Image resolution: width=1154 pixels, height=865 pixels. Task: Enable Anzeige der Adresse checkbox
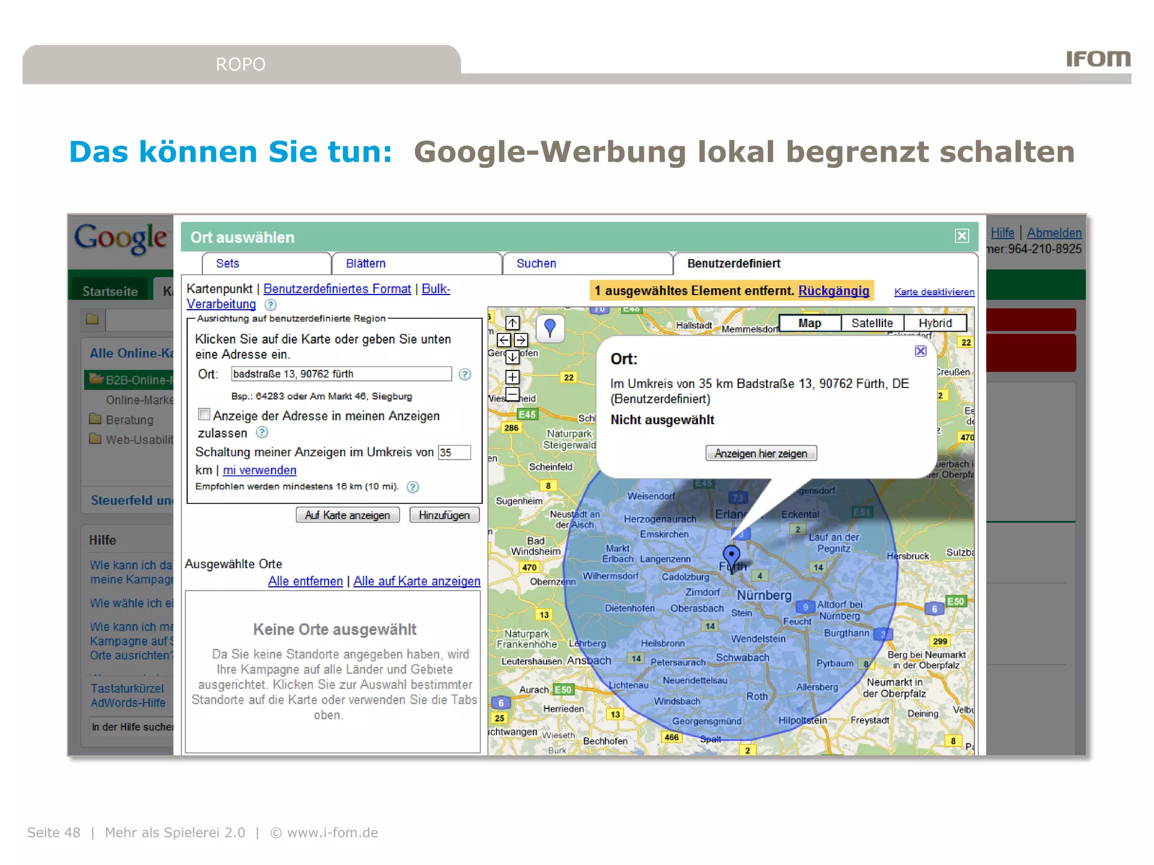[x=204, y=414]
